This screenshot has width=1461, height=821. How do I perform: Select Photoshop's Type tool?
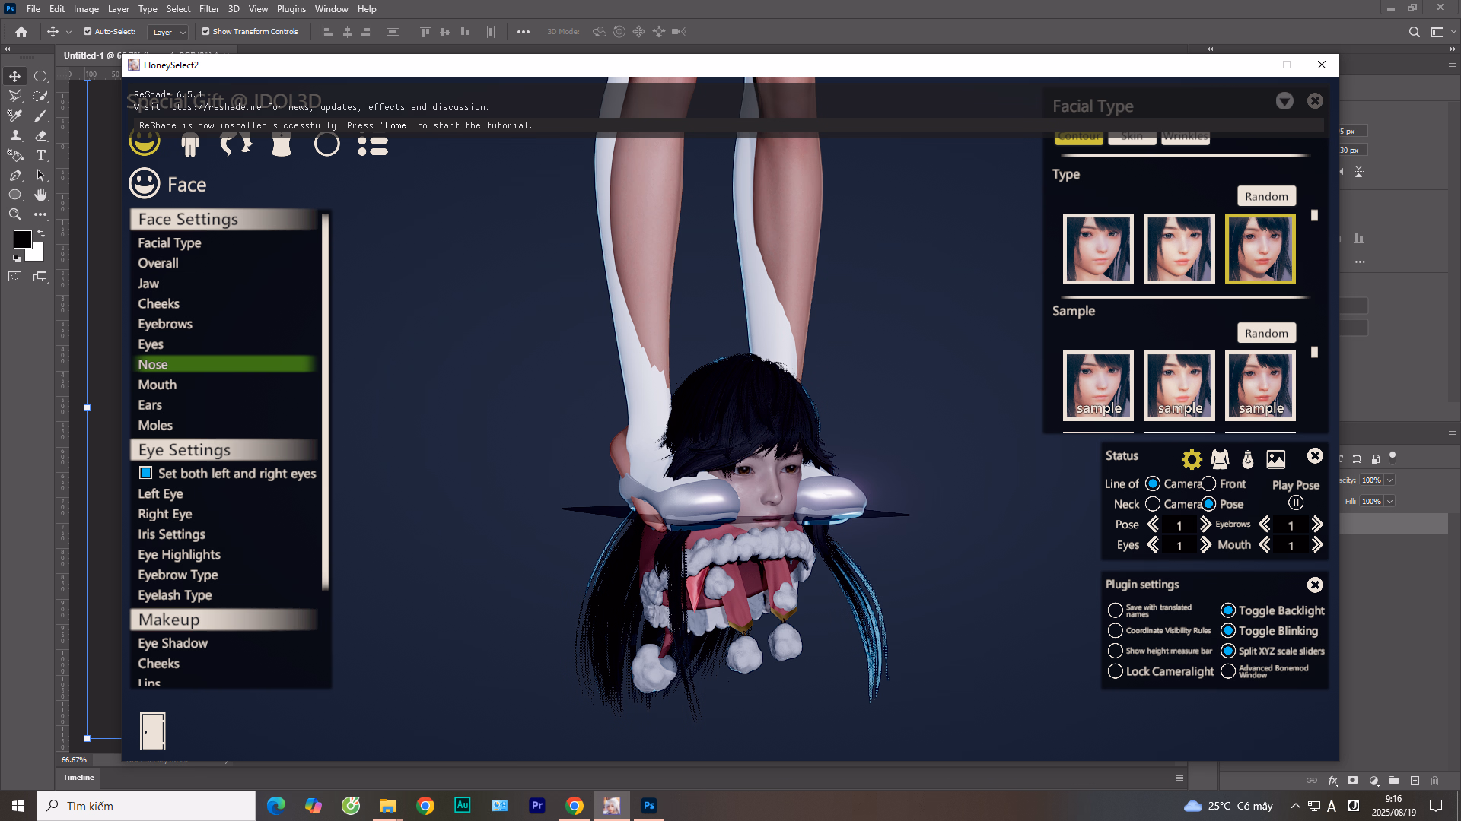click(x=41, y=155)
